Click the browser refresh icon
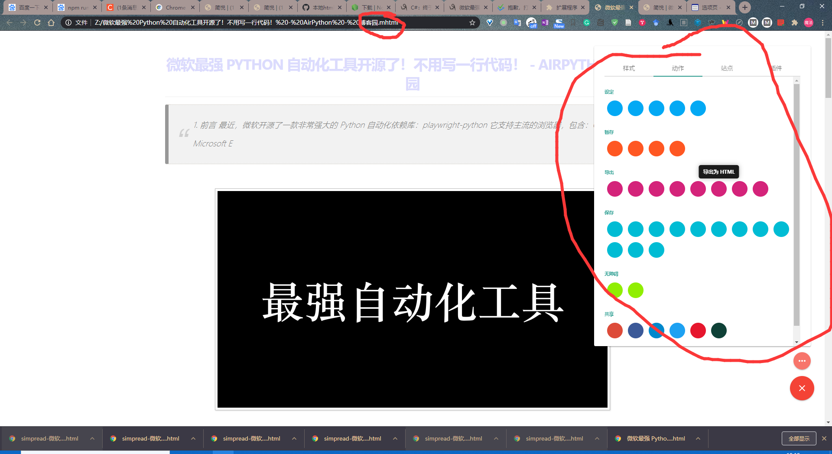This screenshot has height=454, width=832. coord(37,23)
